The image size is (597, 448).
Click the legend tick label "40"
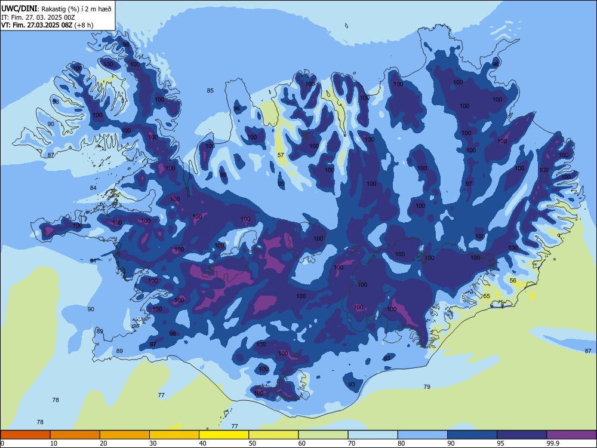pos(203,443)
